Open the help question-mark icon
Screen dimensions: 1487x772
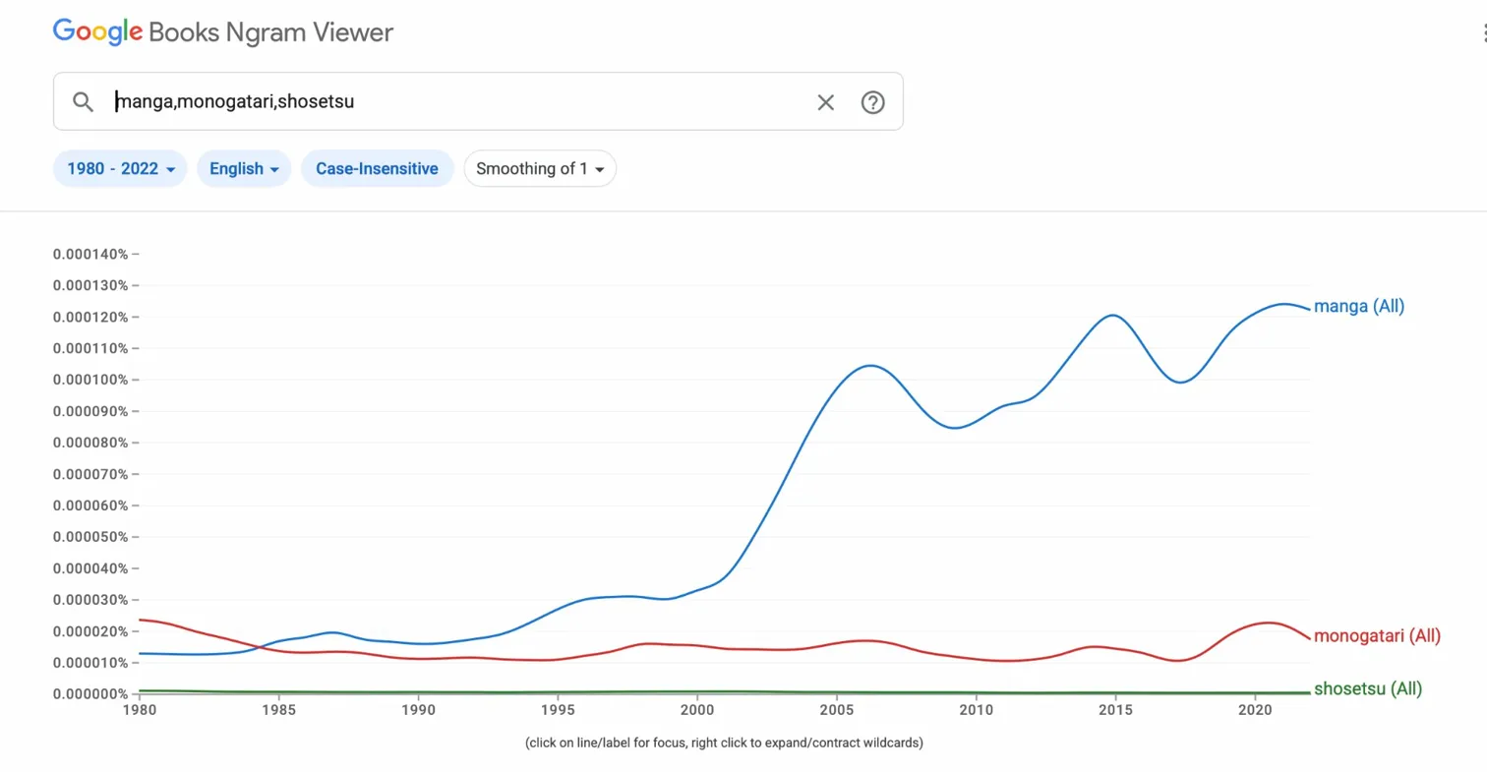(x=872, y=101)
